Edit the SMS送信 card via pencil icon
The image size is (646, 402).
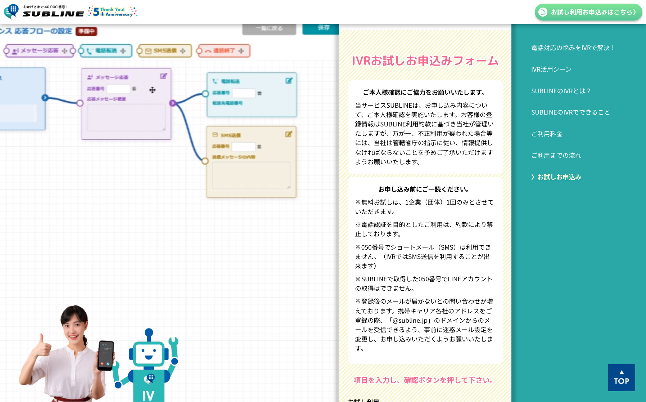coord(289,134)
